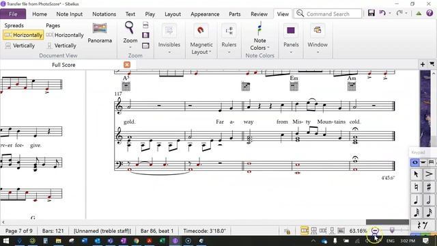Set Pages to Horizontally
Screen dimensions: 437x246
tap(65, 35)
